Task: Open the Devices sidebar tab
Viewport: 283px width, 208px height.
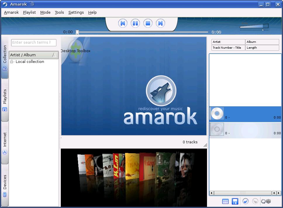Action: click(x=5, y=186)
